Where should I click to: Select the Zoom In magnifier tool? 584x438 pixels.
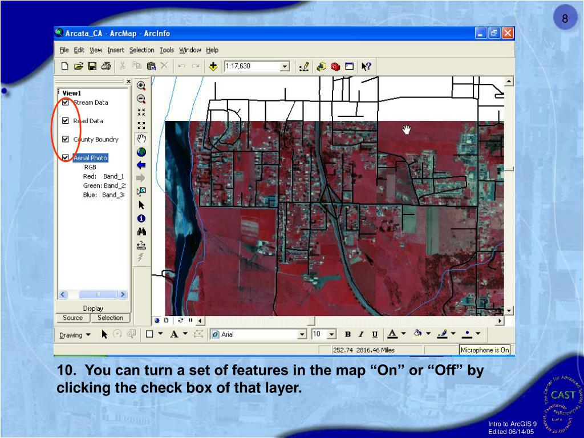click(141, 86)
